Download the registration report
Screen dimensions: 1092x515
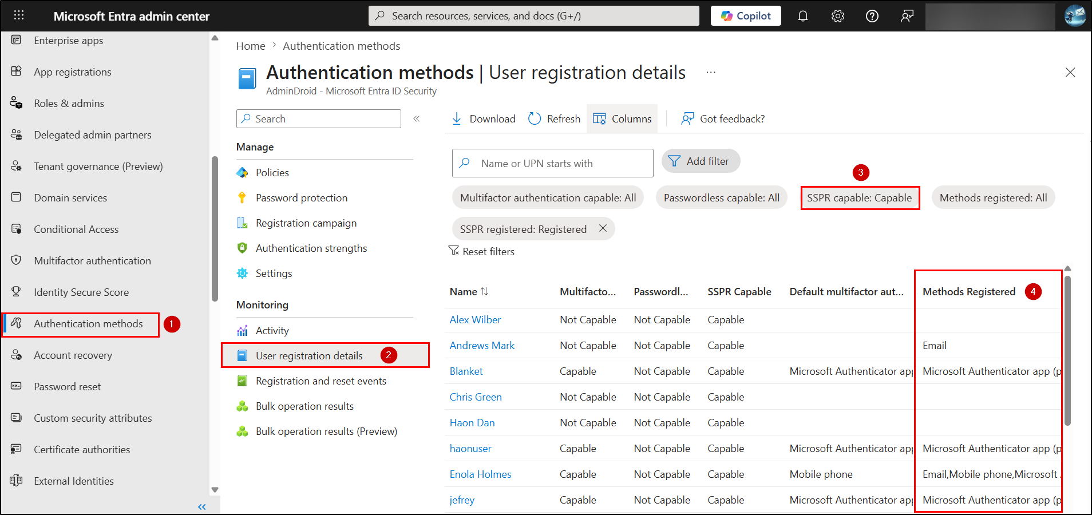click(484, 119)
